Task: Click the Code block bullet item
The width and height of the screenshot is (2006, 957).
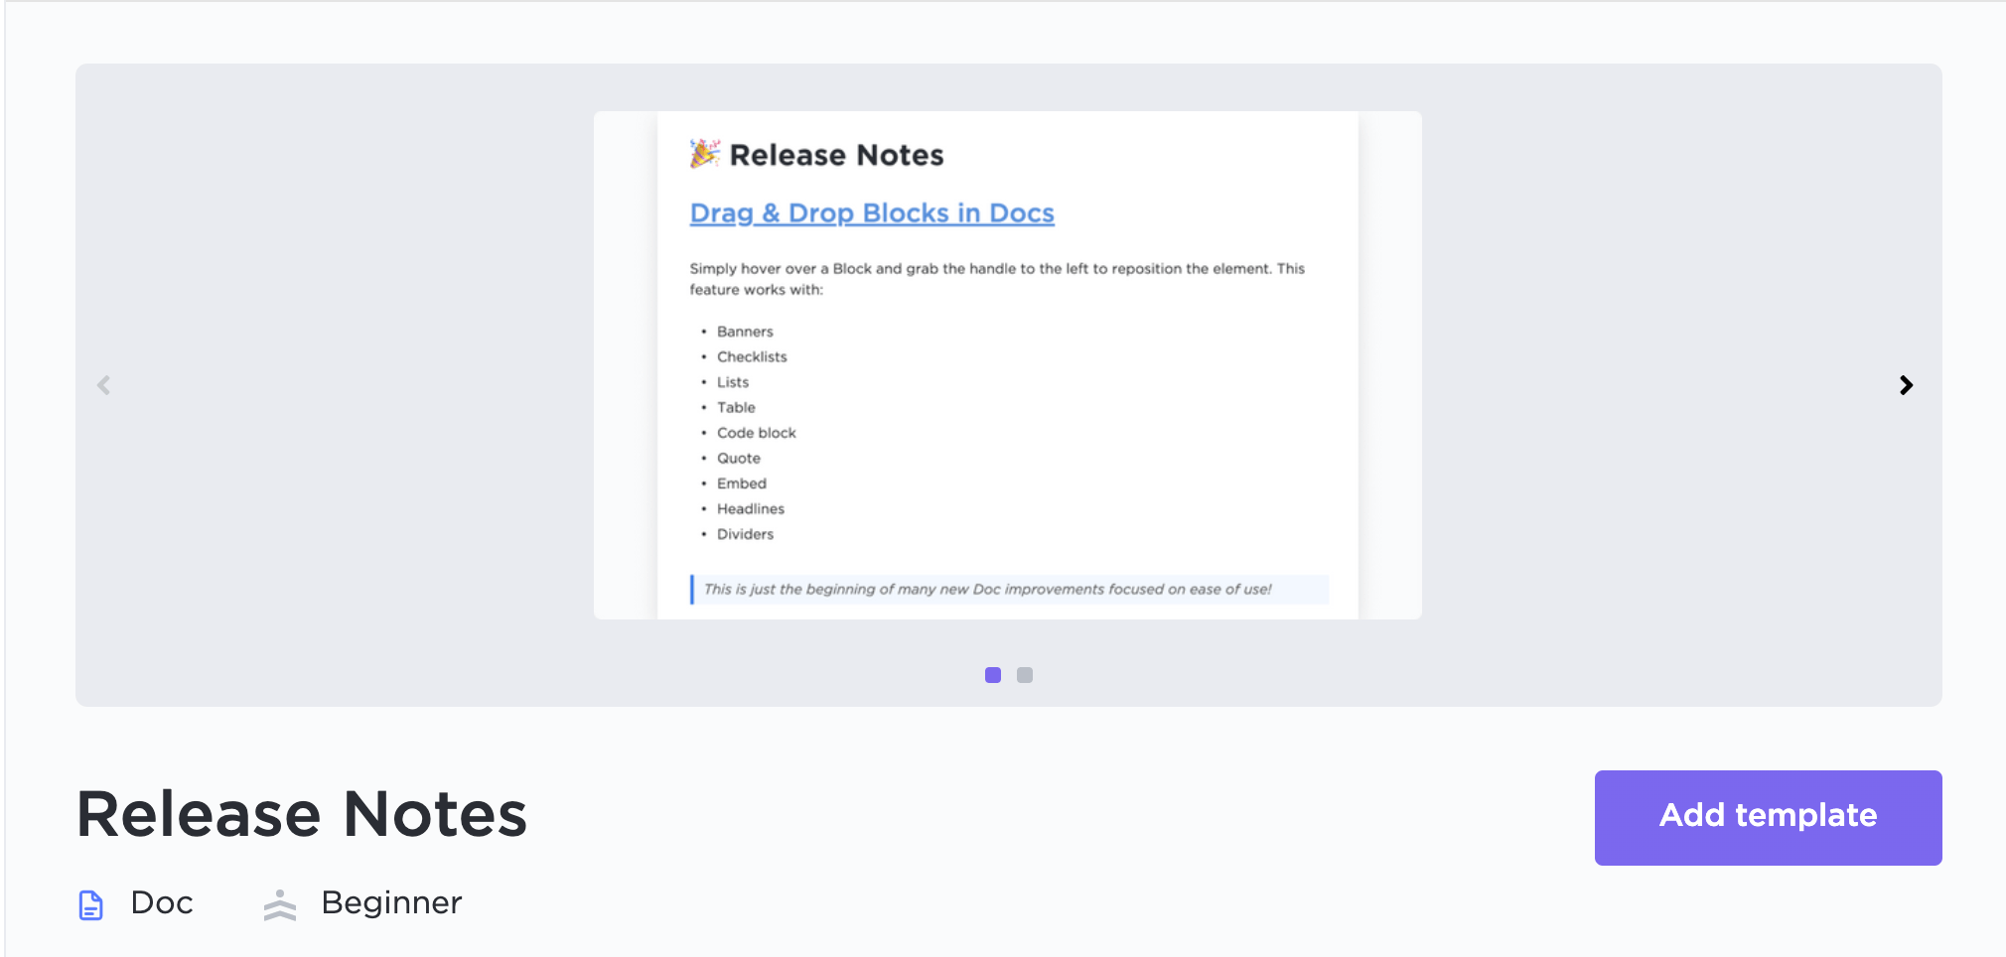Action: [757, 433]
